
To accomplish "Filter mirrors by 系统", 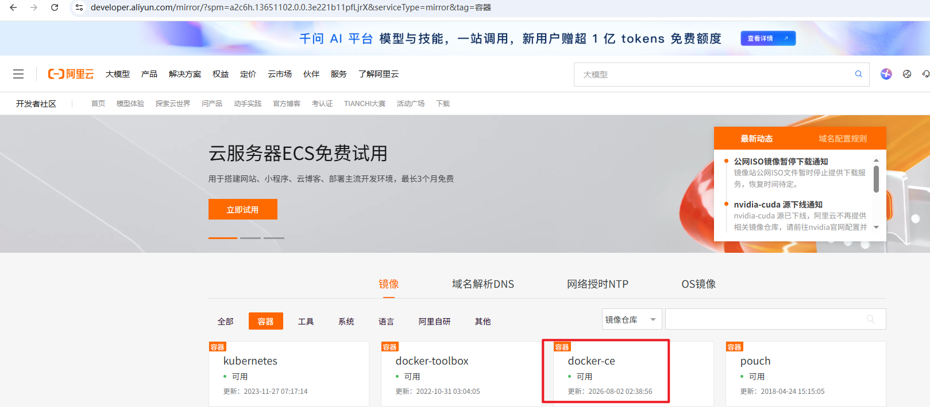I will click(x=346, y=322).
